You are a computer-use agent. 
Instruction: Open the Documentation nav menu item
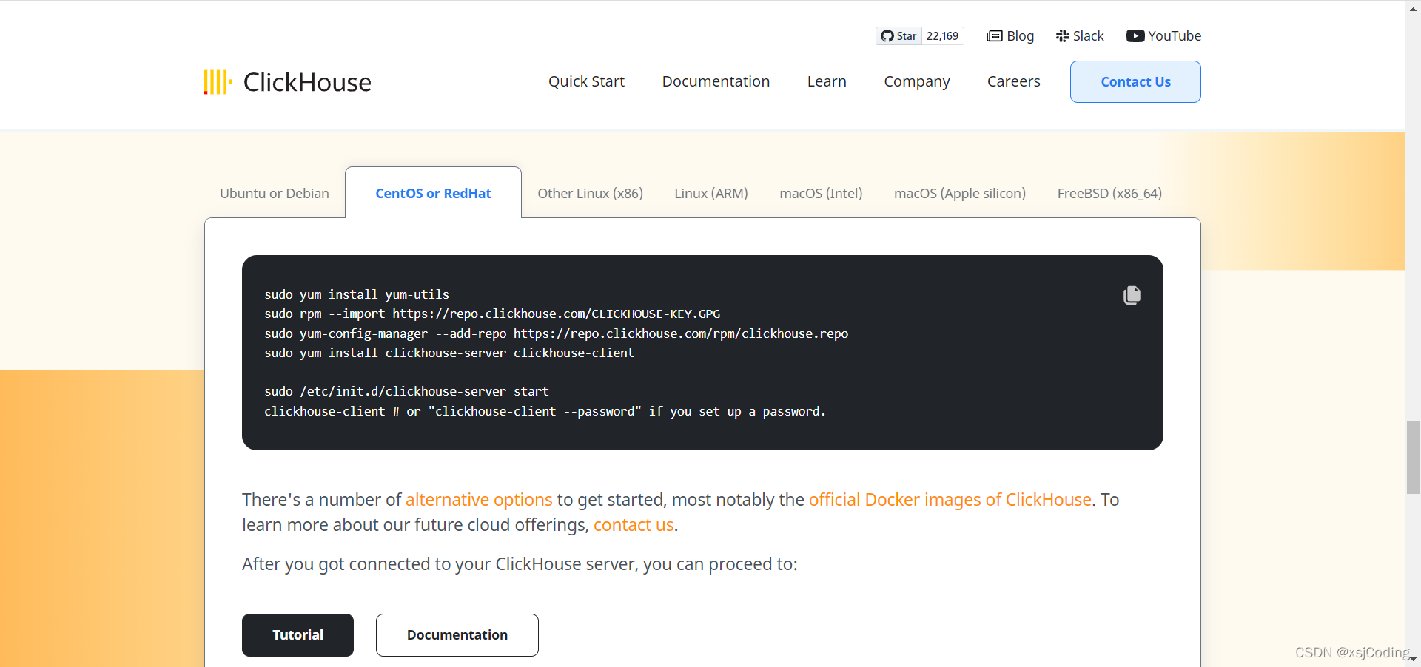pos(716,81)
